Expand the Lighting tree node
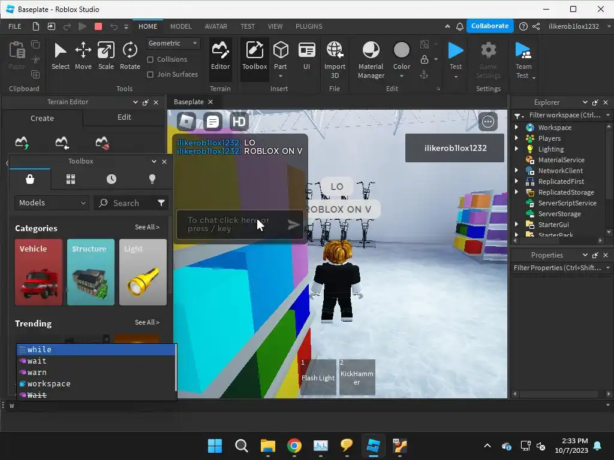Screen dimensions: 614x460 tap(516, 149)
